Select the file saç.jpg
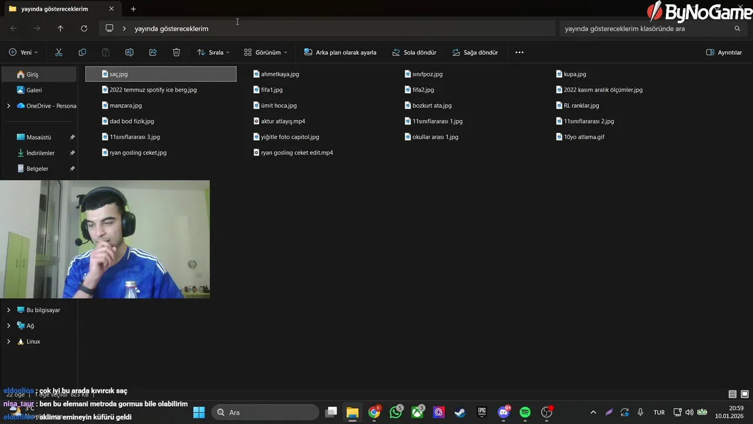The height and width of the screenshot is (424, 753). click(161, 74)
